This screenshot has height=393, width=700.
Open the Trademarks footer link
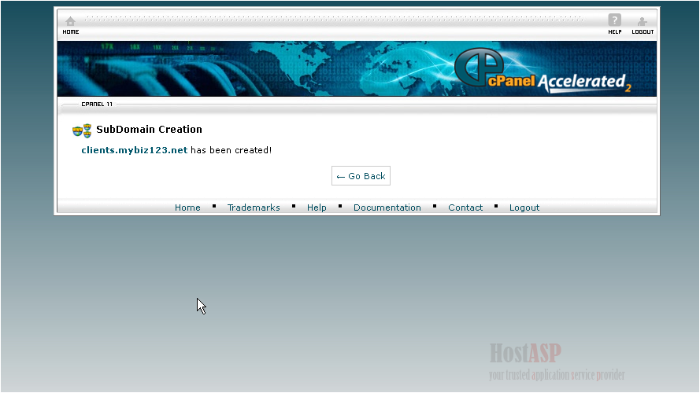(x=254, y=208)
